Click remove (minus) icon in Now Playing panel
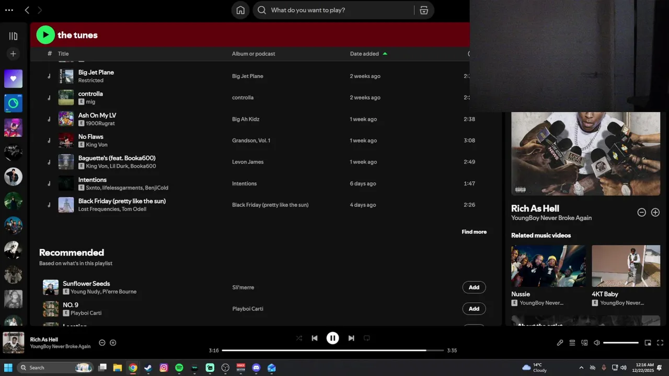 [641, 213]
